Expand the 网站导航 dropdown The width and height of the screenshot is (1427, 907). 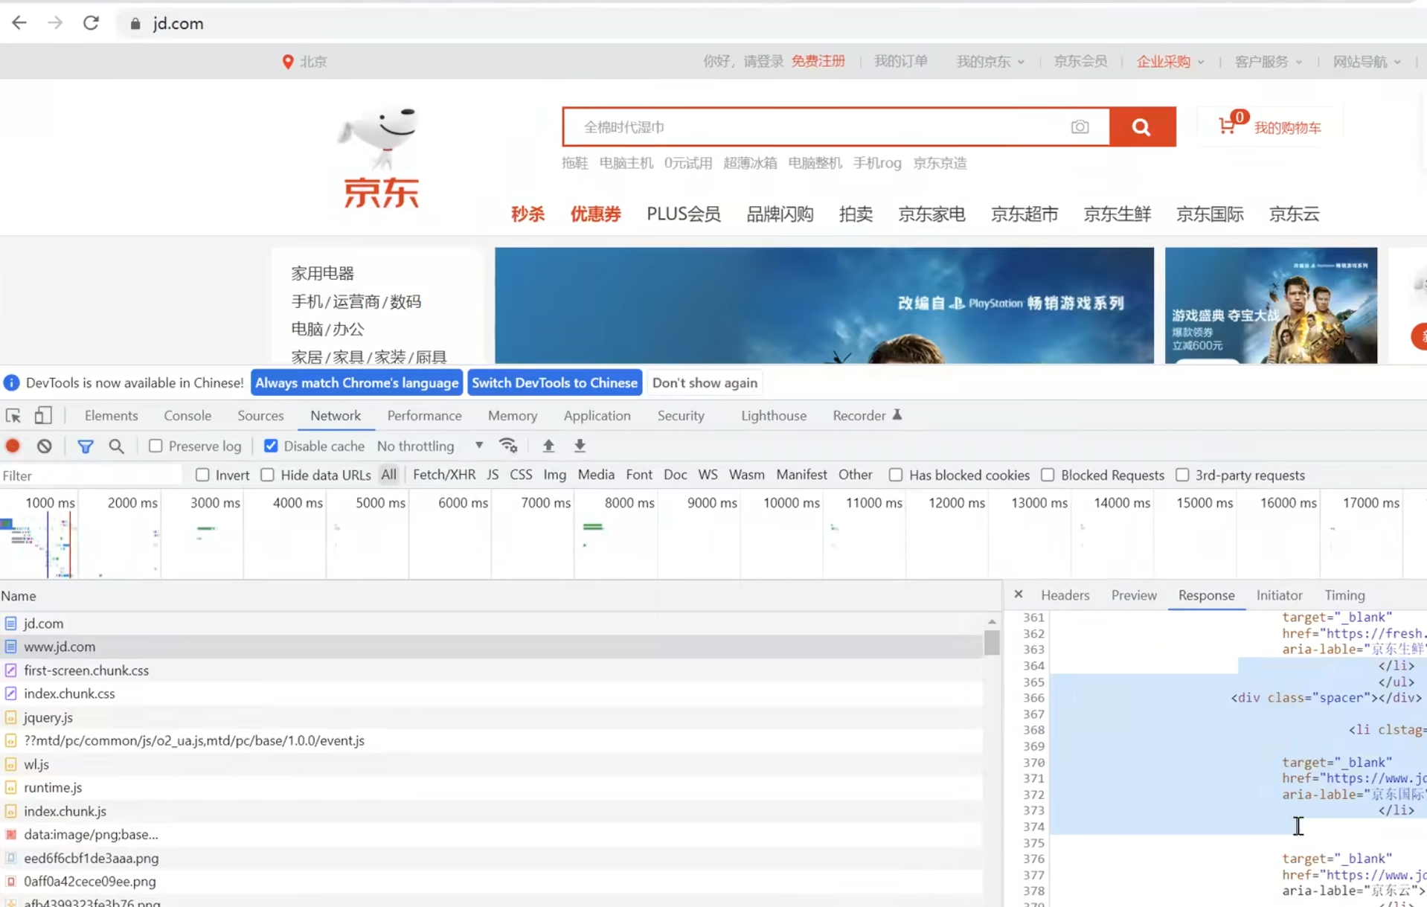pyautogui.click(x=1366, y=62)
